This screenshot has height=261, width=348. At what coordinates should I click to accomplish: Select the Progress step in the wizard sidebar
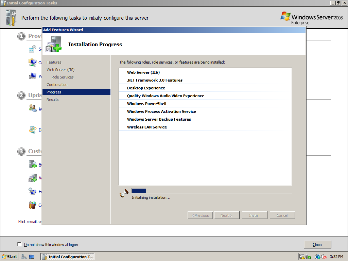click(x=54, y=92)
